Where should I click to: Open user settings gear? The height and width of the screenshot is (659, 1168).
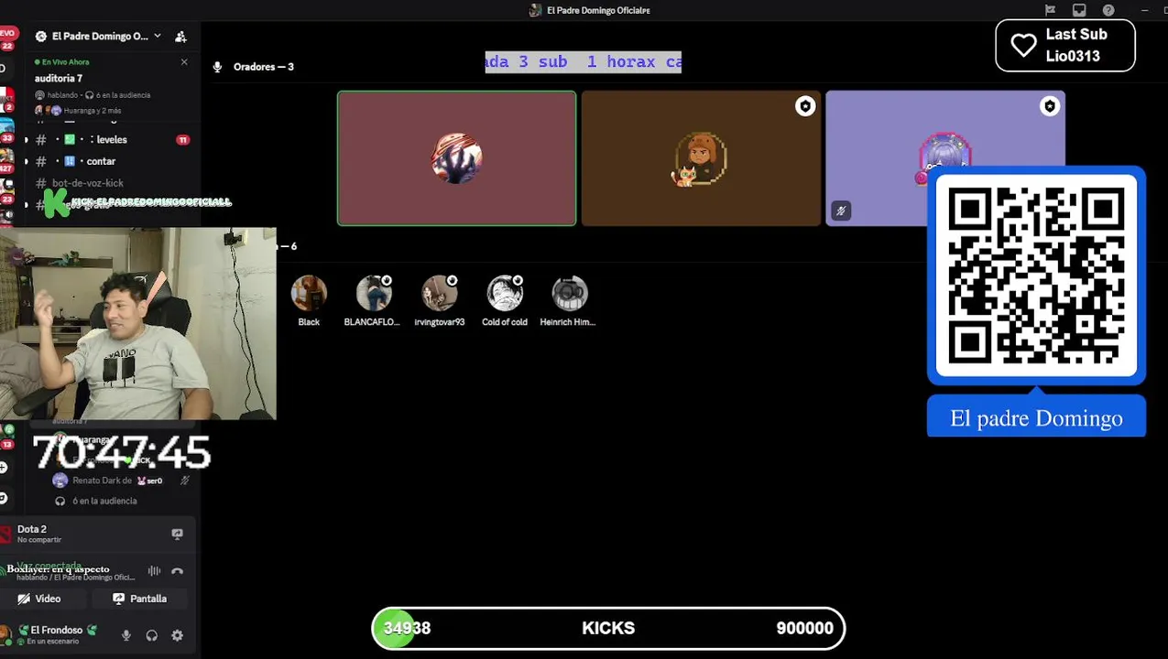tap(178, 635)
